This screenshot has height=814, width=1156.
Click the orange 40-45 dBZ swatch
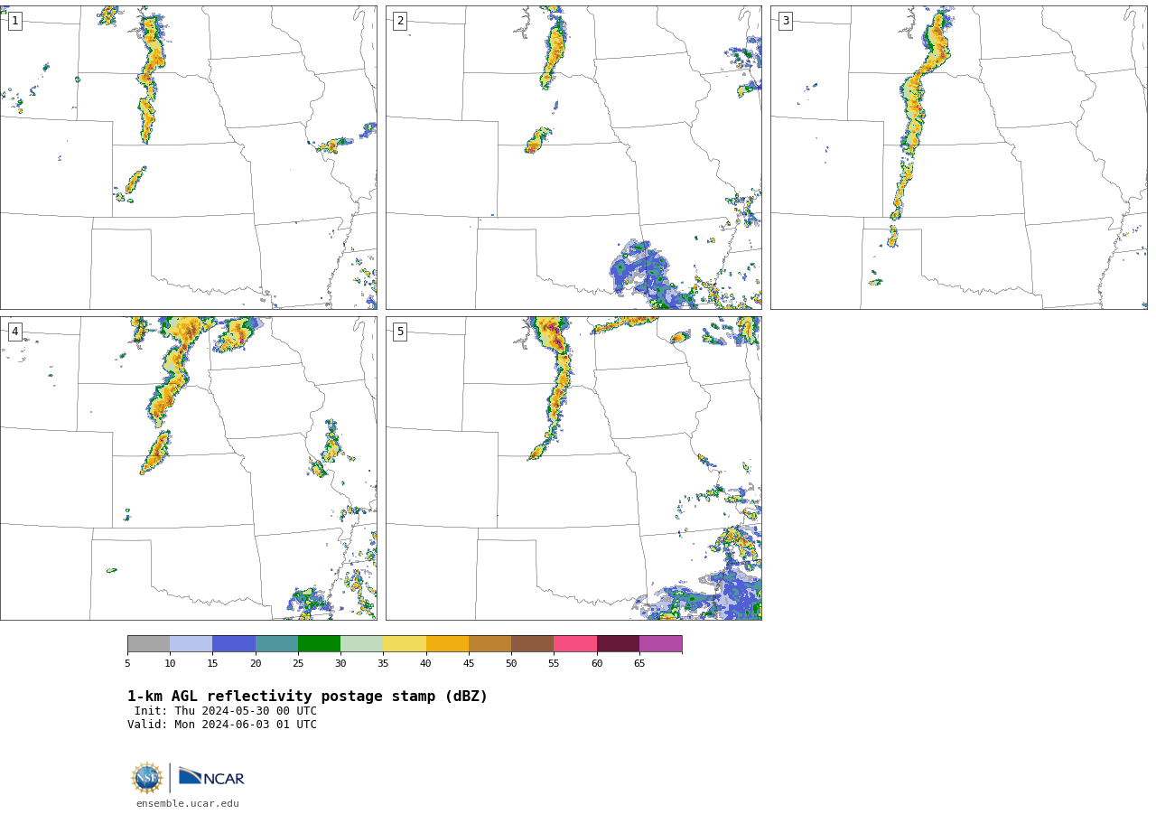pos(447,644)
